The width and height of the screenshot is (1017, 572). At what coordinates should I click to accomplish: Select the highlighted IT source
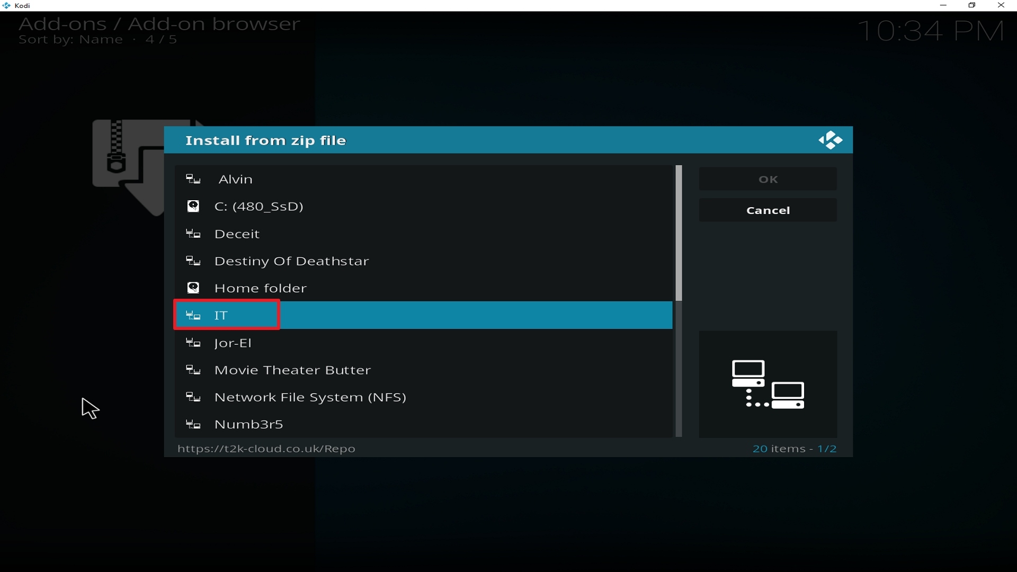424,316
